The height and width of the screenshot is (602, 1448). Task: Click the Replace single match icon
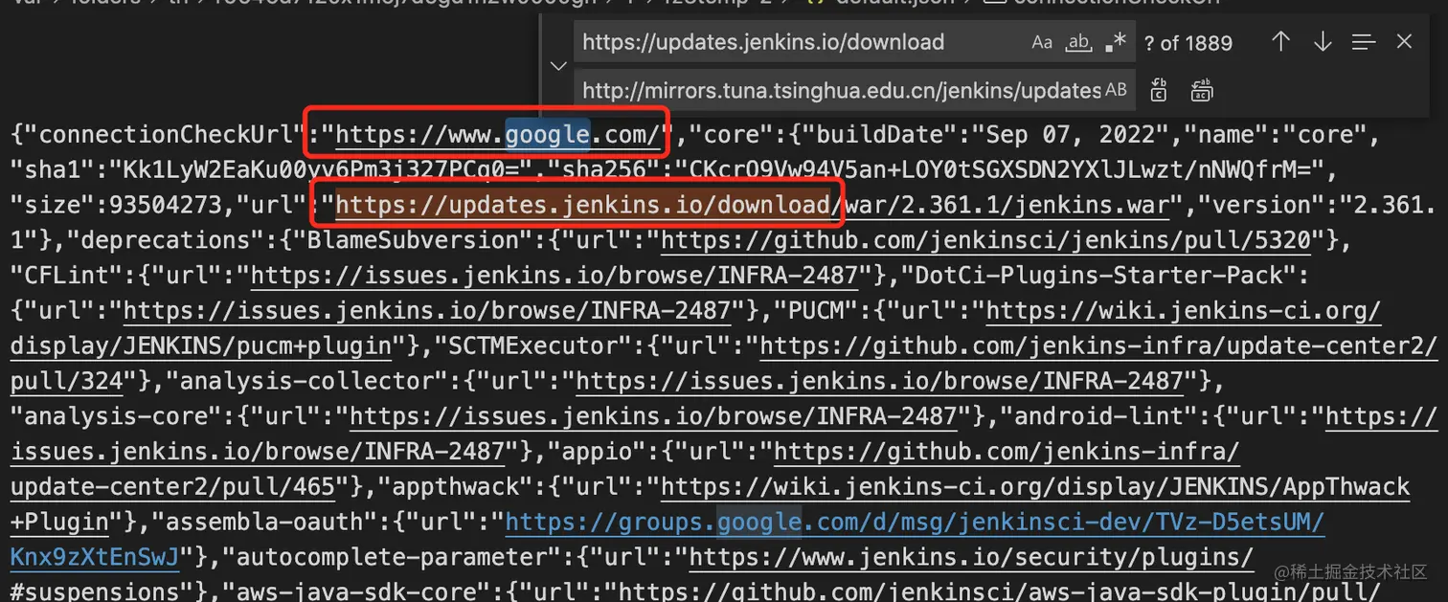(x=1159, y=90)
